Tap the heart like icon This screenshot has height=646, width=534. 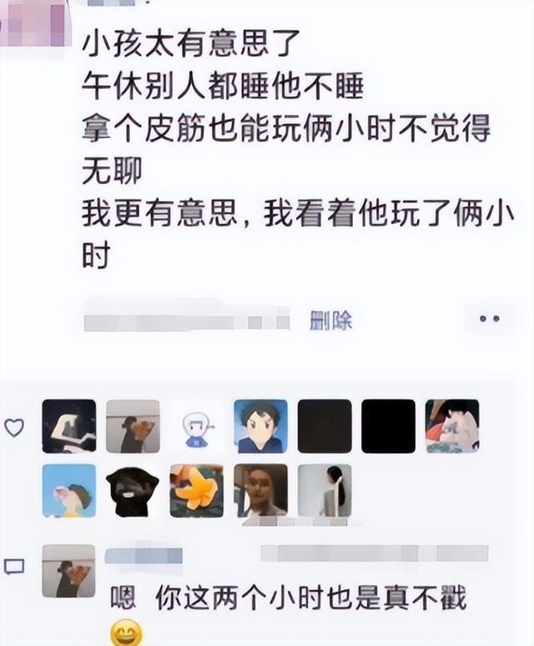click(x=14, y=427)
